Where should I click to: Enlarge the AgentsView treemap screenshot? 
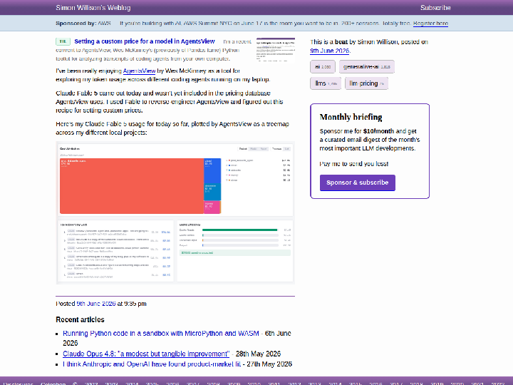click(175, 212)
